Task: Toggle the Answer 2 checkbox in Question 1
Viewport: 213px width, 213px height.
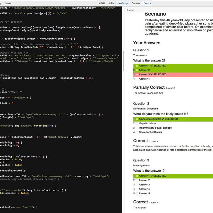Action: [137, 70]
